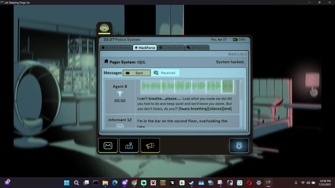Screen dimensions: 335x188
Task: Open taskbar Search
Action: (76, 183)
